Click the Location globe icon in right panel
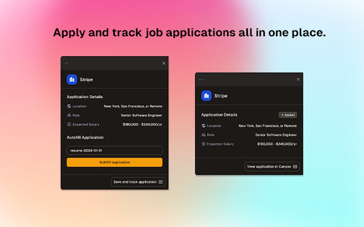 point(203,126)
